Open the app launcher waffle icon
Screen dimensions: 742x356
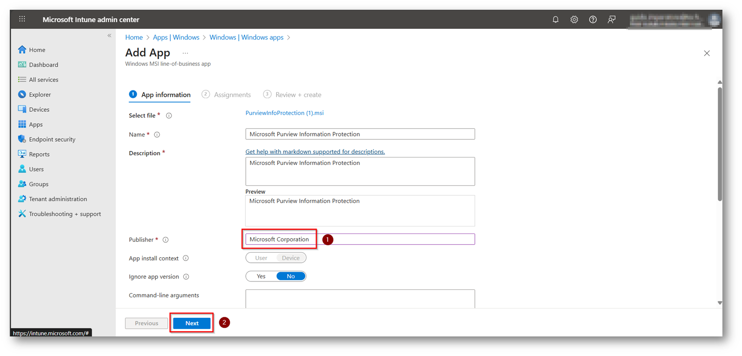(x=22, y=19)
